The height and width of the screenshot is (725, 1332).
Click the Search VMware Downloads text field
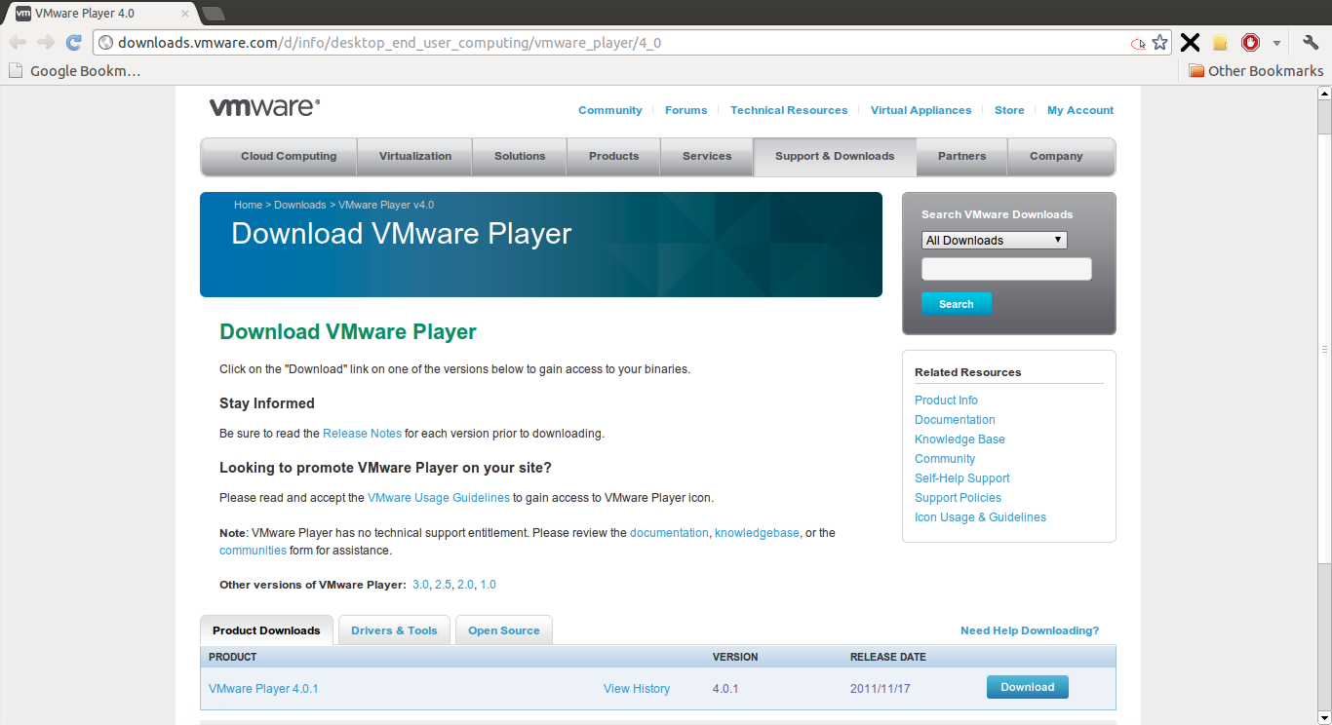tap(1006, 269)
